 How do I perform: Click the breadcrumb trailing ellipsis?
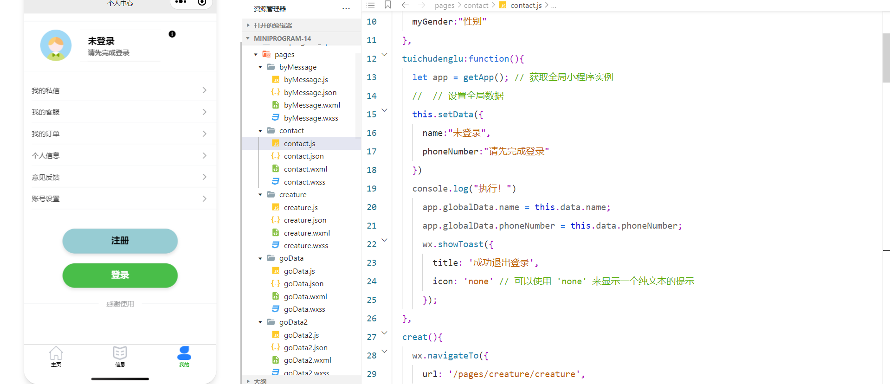pos(554,6)
